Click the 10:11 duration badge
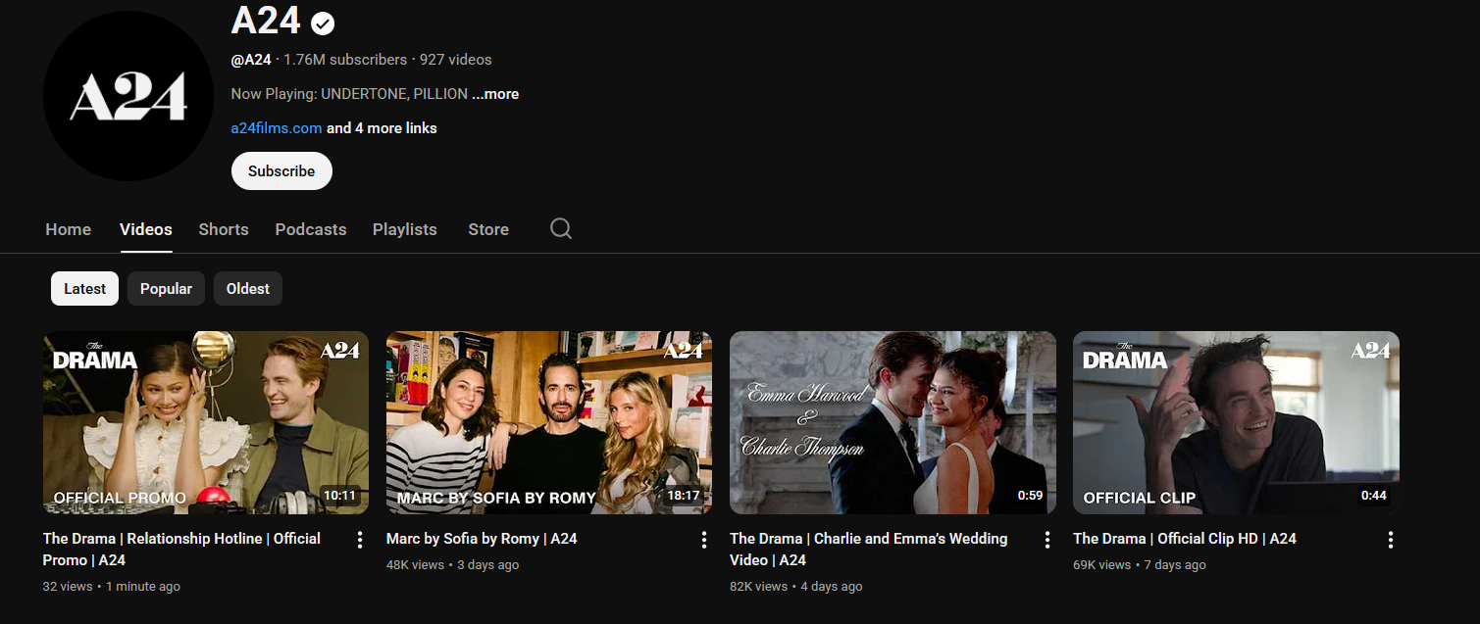This screenshot has width=1480, height=624. coord(340,496)
